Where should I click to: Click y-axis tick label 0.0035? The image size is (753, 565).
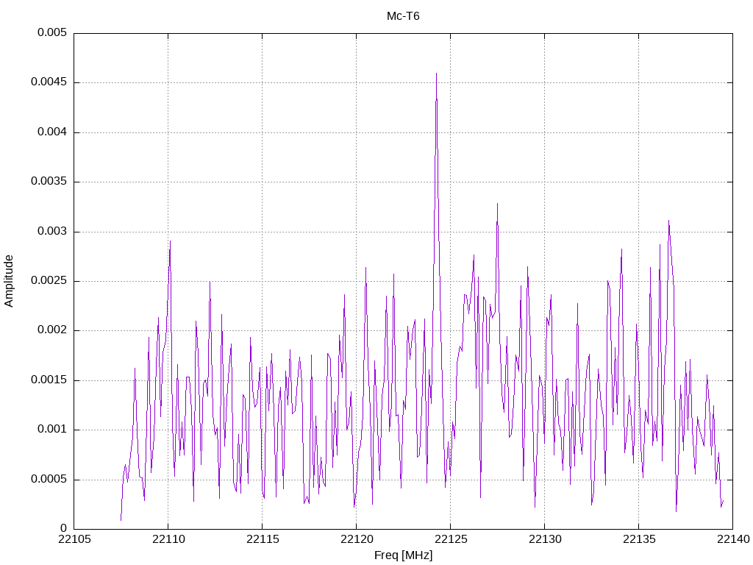pos(49,182)
